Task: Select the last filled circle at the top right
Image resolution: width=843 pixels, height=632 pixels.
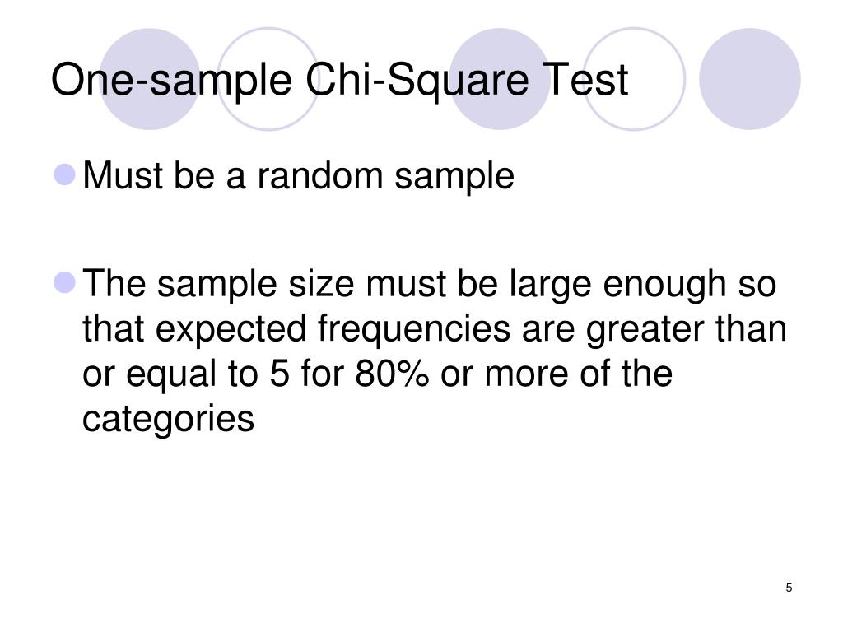Action: [x=749, y=79]
